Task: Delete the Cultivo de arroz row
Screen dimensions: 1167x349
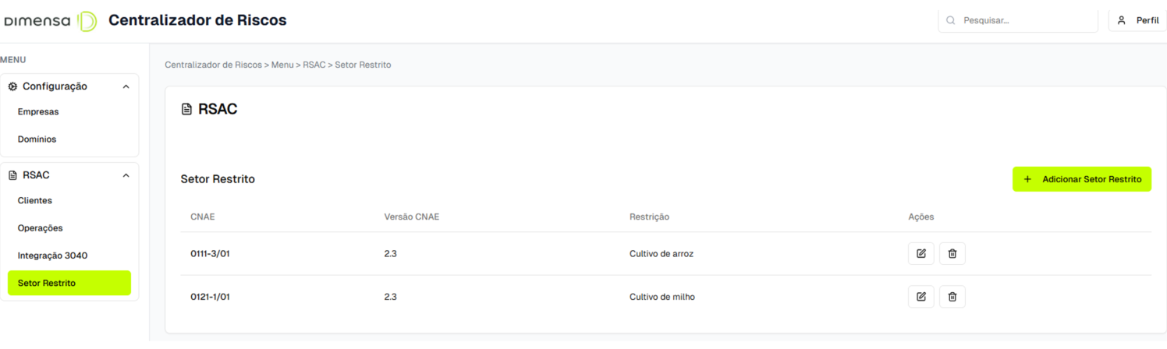Action: [952, 254]
